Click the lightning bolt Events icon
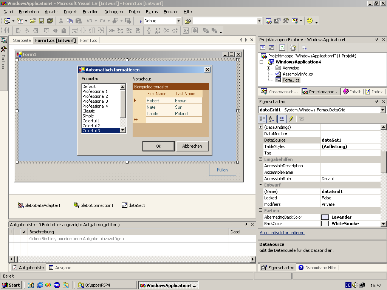This screenshot has height=290, width=387. 291,119
